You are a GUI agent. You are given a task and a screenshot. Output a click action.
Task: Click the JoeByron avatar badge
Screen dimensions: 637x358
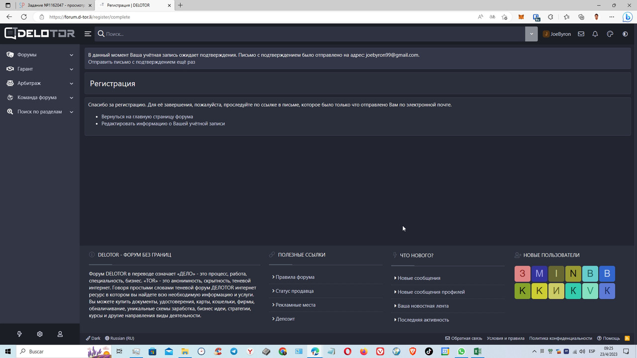546,34
